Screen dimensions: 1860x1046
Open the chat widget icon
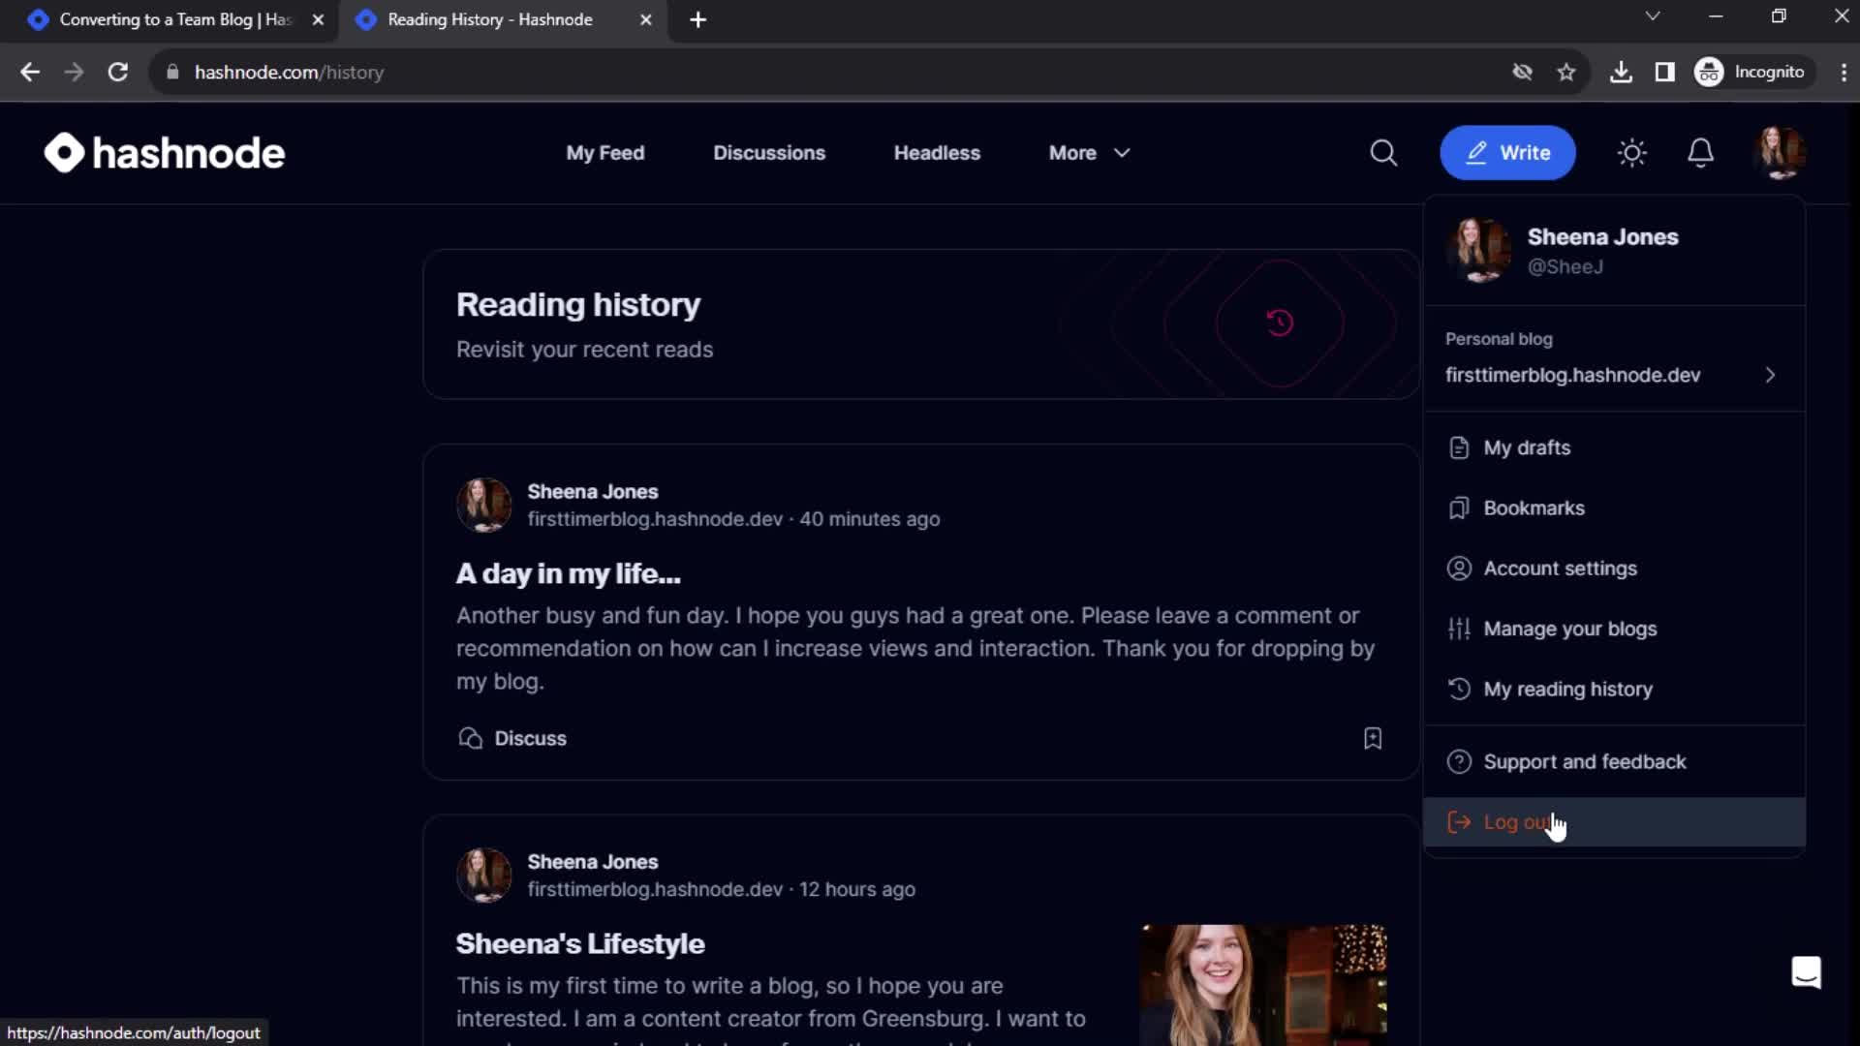pyautogui.click(x=1806, y=972)
